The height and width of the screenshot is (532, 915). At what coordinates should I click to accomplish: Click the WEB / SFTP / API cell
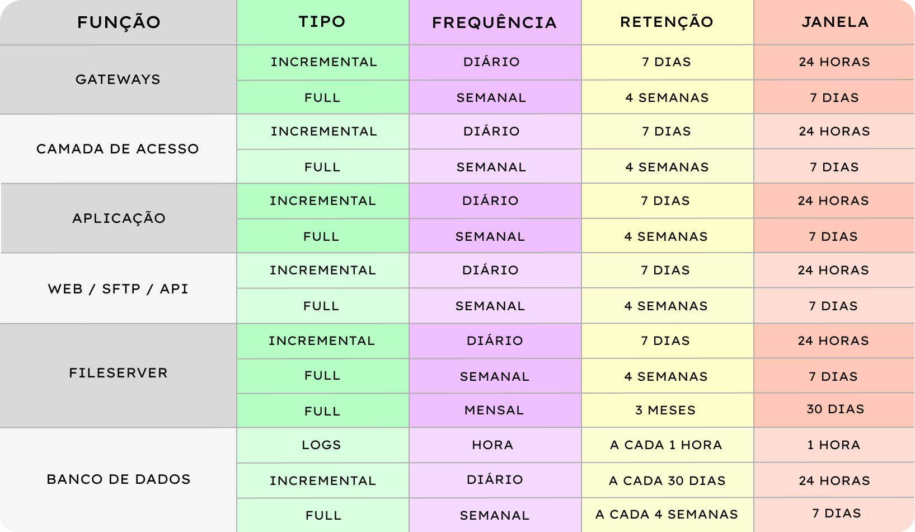tap(118, 289)
